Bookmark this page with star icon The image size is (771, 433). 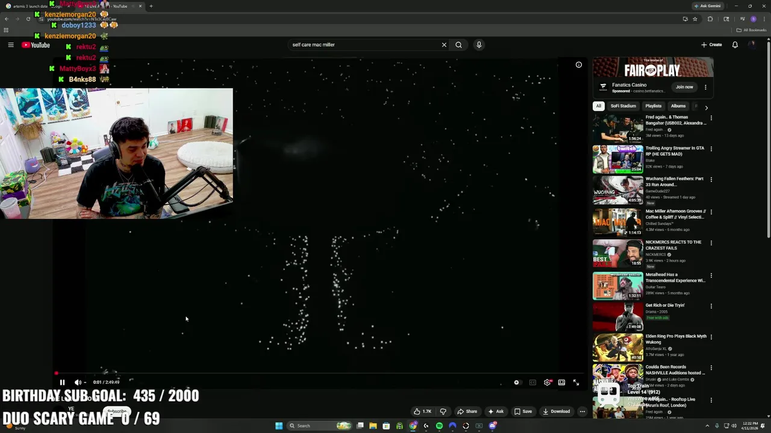(x=695, y=19)
